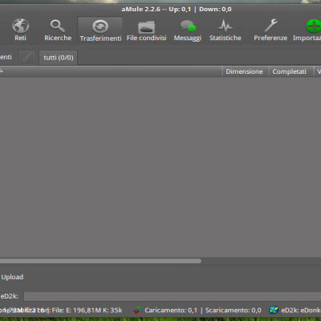Open the Messaggi chat section
This screenshot has height=321, width=321.
188,30
